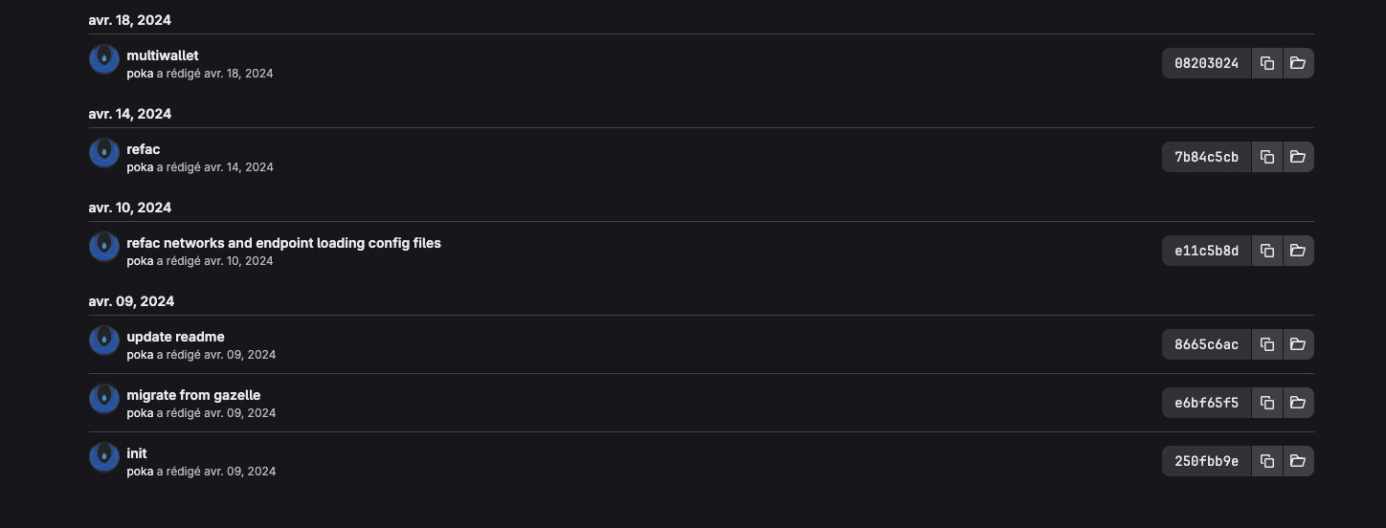The width and height of the screenshot is (1386, 528).
Task: Click commit hash button 250fbb9e
Action: 1206,461
